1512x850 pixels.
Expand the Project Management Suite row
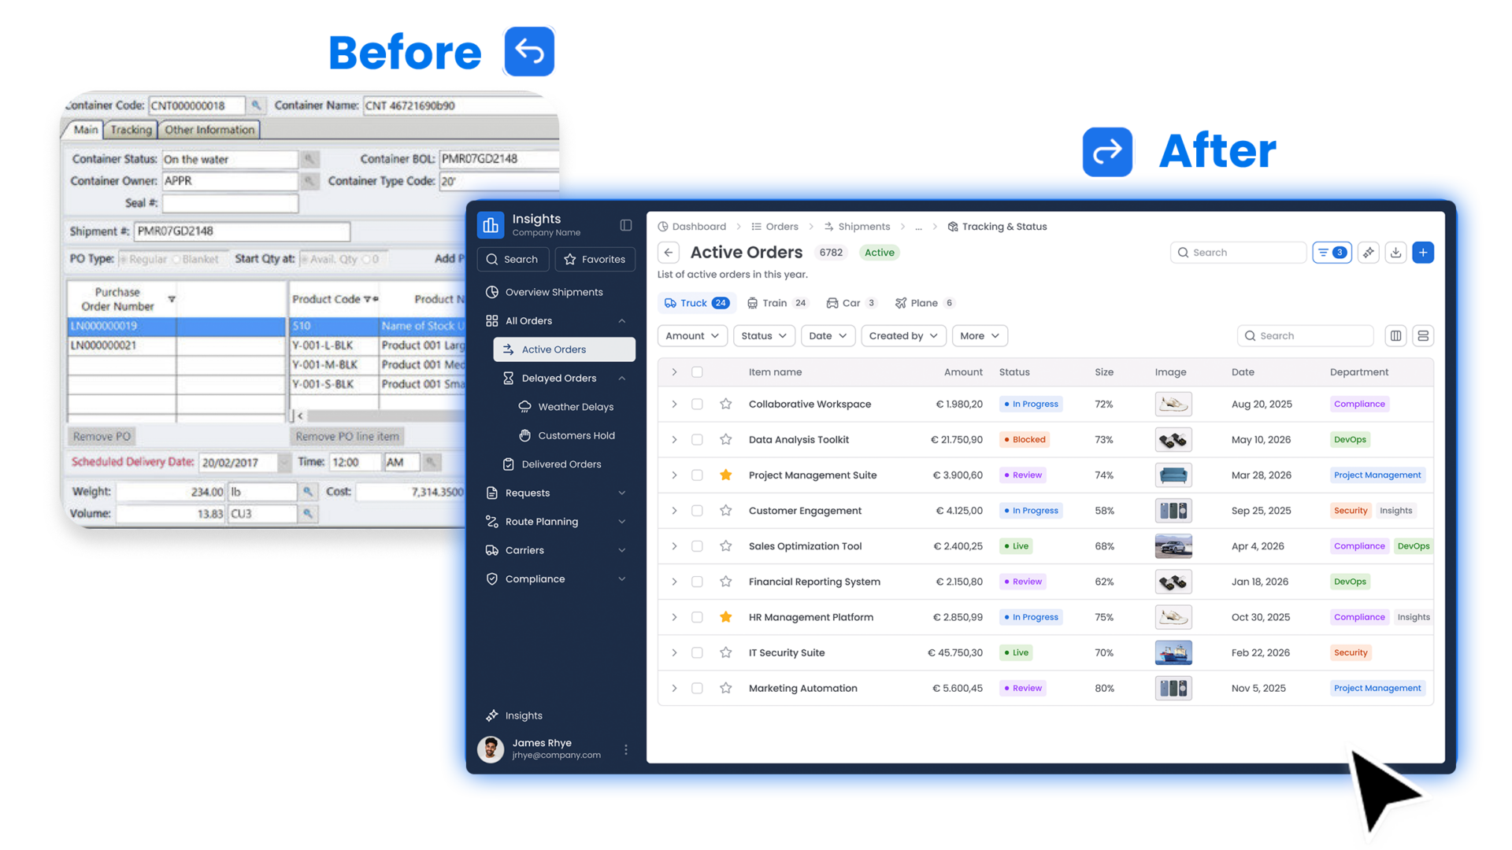[674, 475]
